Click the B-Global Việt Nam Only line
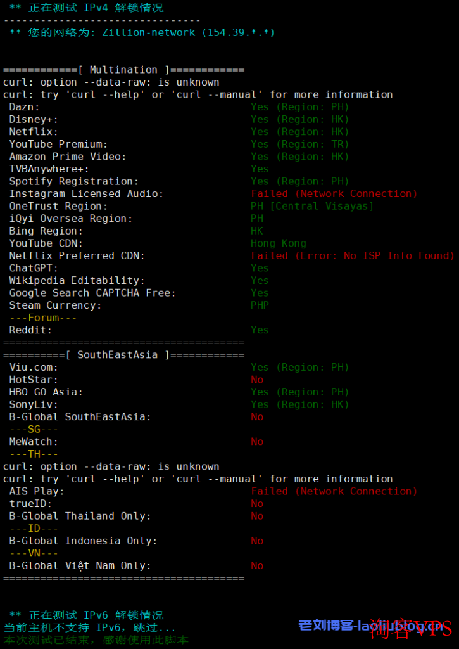 pos(136,566)
